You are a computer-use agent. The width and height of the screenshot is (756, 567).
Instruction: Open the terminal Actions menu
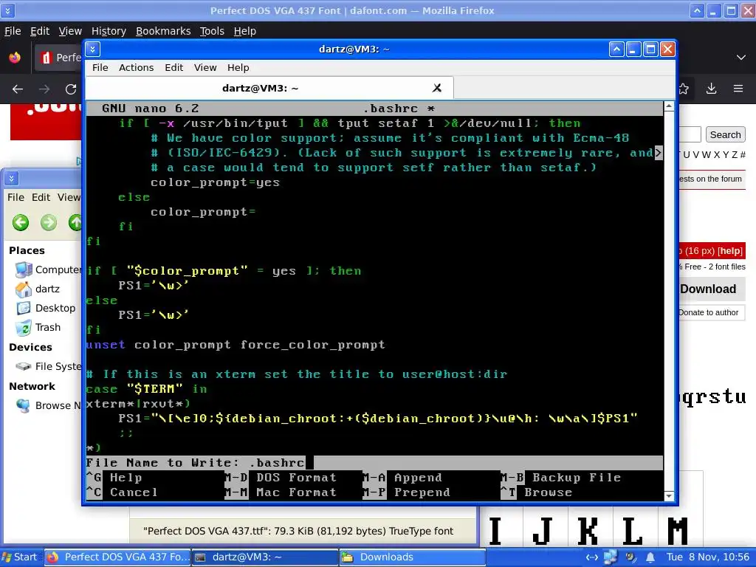[x=137, y=67]
